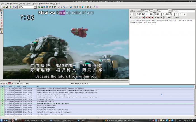
Task: Create new subtitles with the New icon
Action: 1,7
